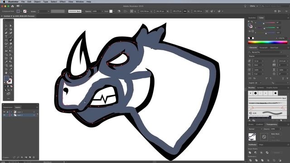Open the Effect menu
Screen dimensions: 290x163
point(63,2)
